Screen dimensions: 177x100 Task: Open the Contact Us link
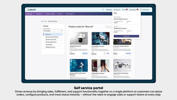coord(117,10)
